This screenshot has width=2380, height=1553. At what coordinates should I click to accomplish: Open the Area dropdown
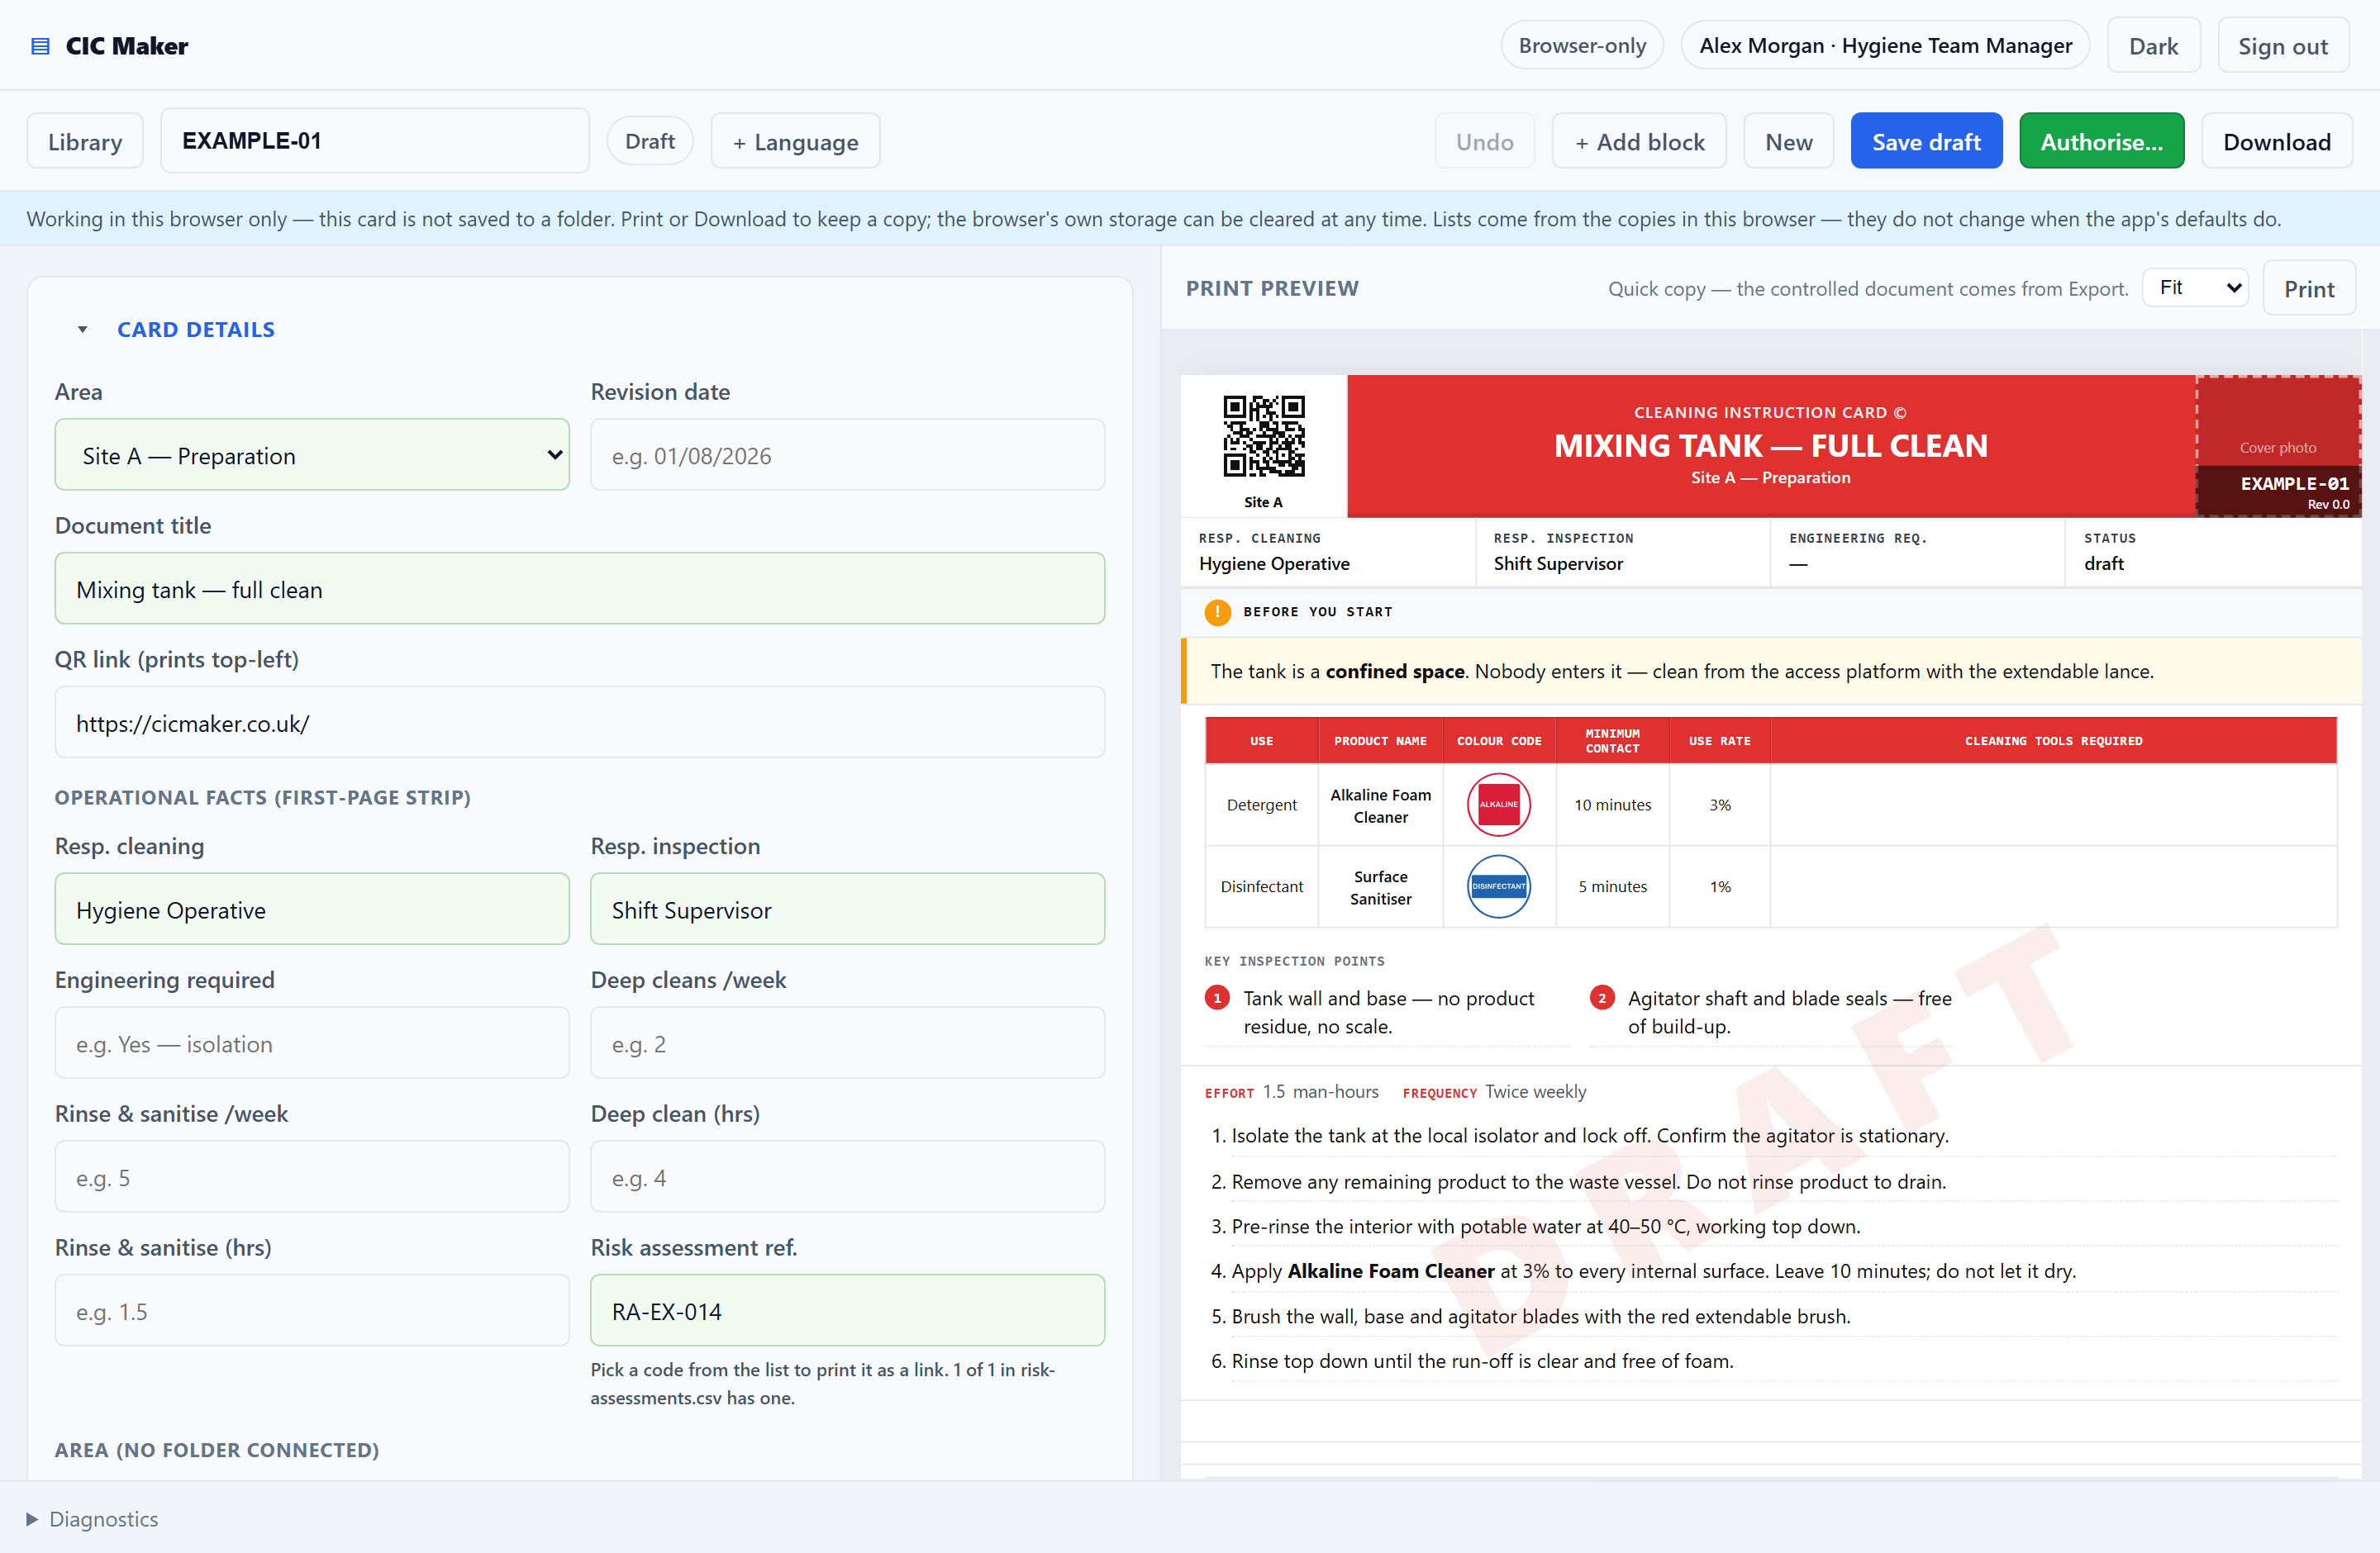[x=312, y=456]
